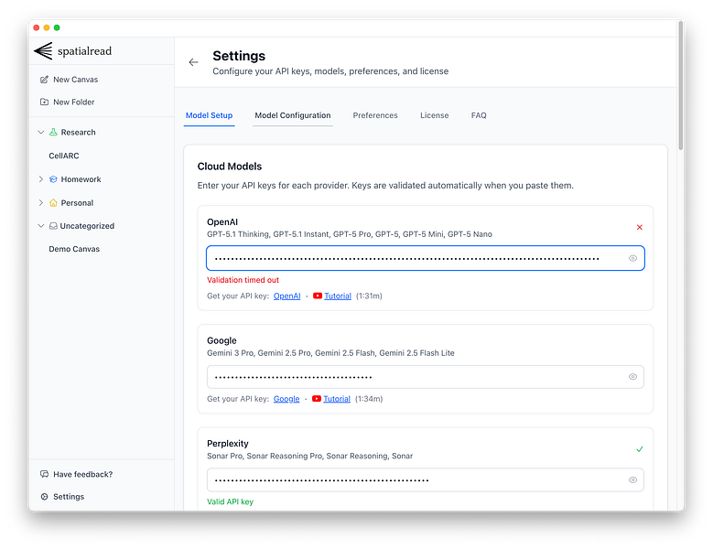
Task: Expand the Homework folder chevron
Action: [x=41, y=179]
